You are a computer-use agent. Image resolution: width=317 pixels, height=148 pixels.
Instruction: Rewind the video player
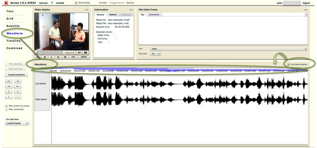point(45,57)
